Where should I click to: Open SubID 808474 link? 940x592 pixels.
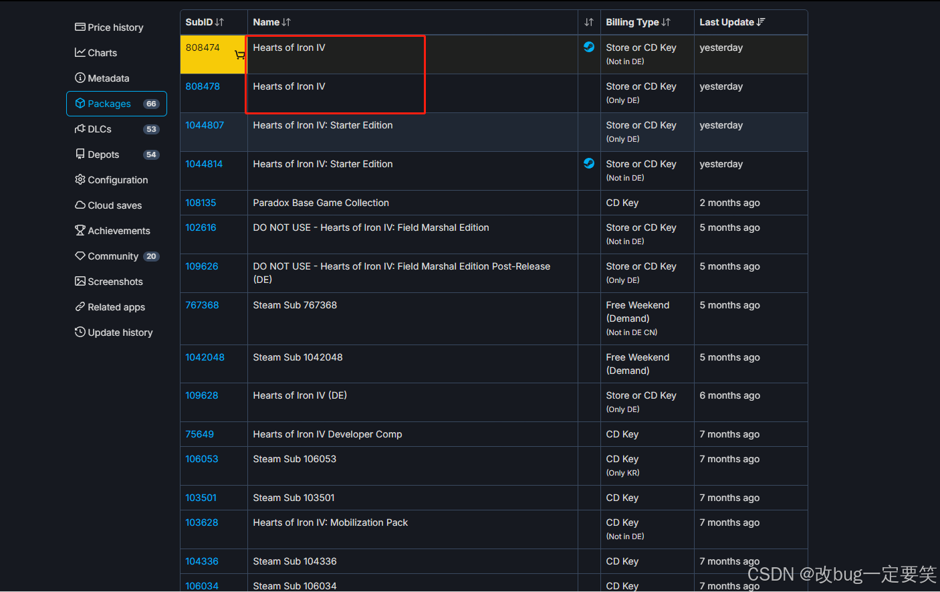click(203, 47)
